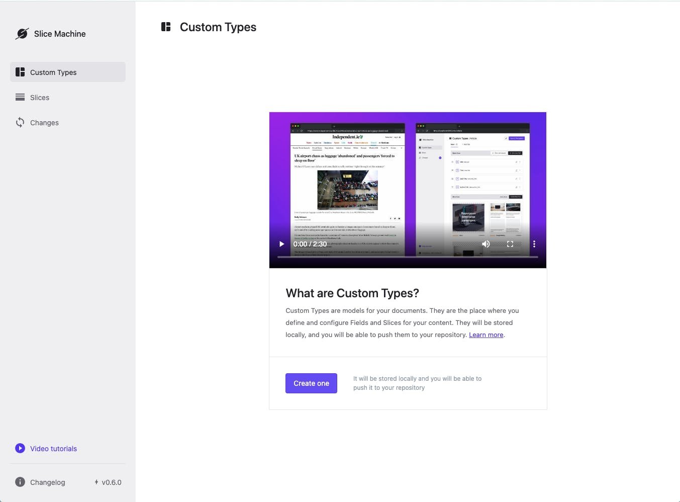The width and height of the screenshot is (680, 502).
Task: Follow the Learn more link
Action: pyautogui.click(x=486, y=335)
